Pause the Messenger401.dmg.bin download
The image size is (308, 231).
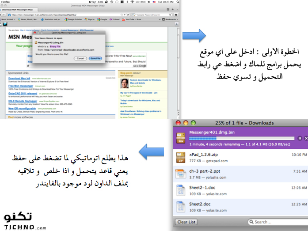pos(300,138)
